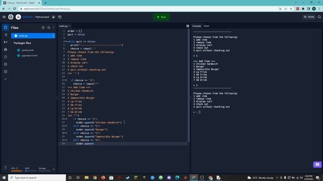The width and height of the screenshot is (323, 181).
Task: Click the RAM usage meter
Action: (30, 169)
